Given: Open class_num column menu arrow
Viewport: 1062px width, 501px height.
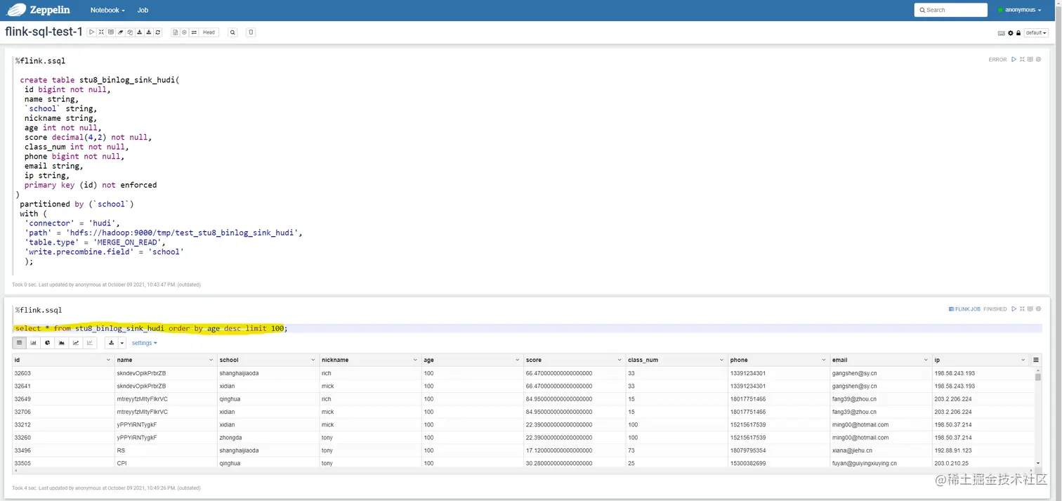Looking at the screenshot, I should [x=721, y=360].
